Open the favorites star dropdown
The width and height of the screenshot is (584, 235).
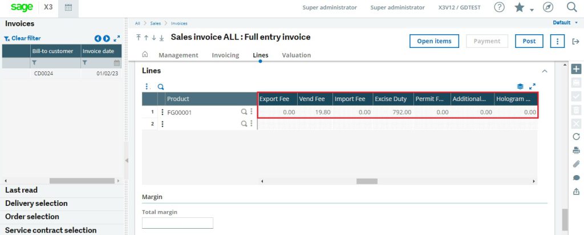point(522,8)
